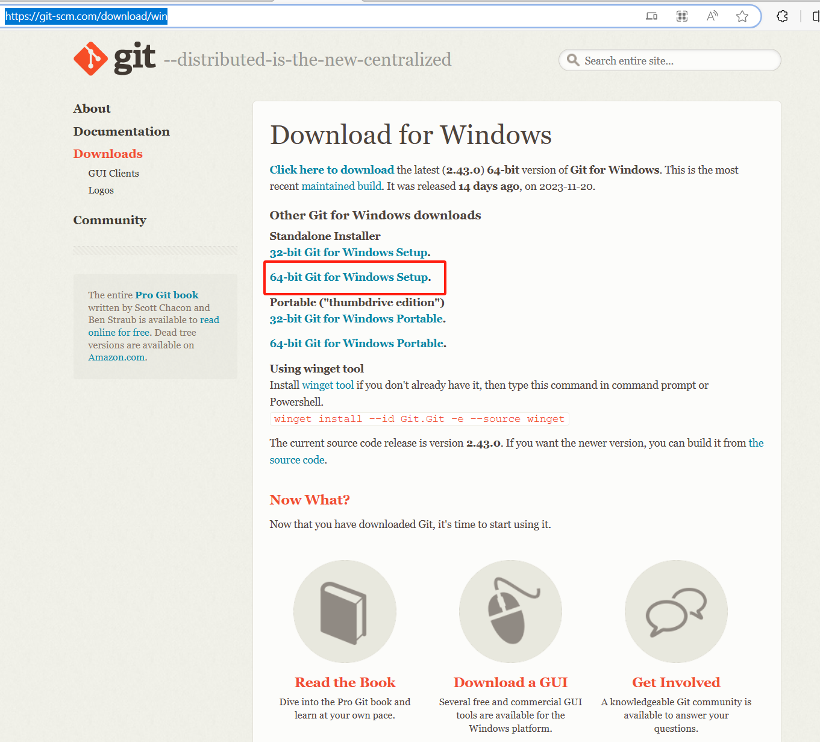Click the 'Standalone Installer' subheading
The height and width of the screenshot is (742, 820).
tap(325, 236)
